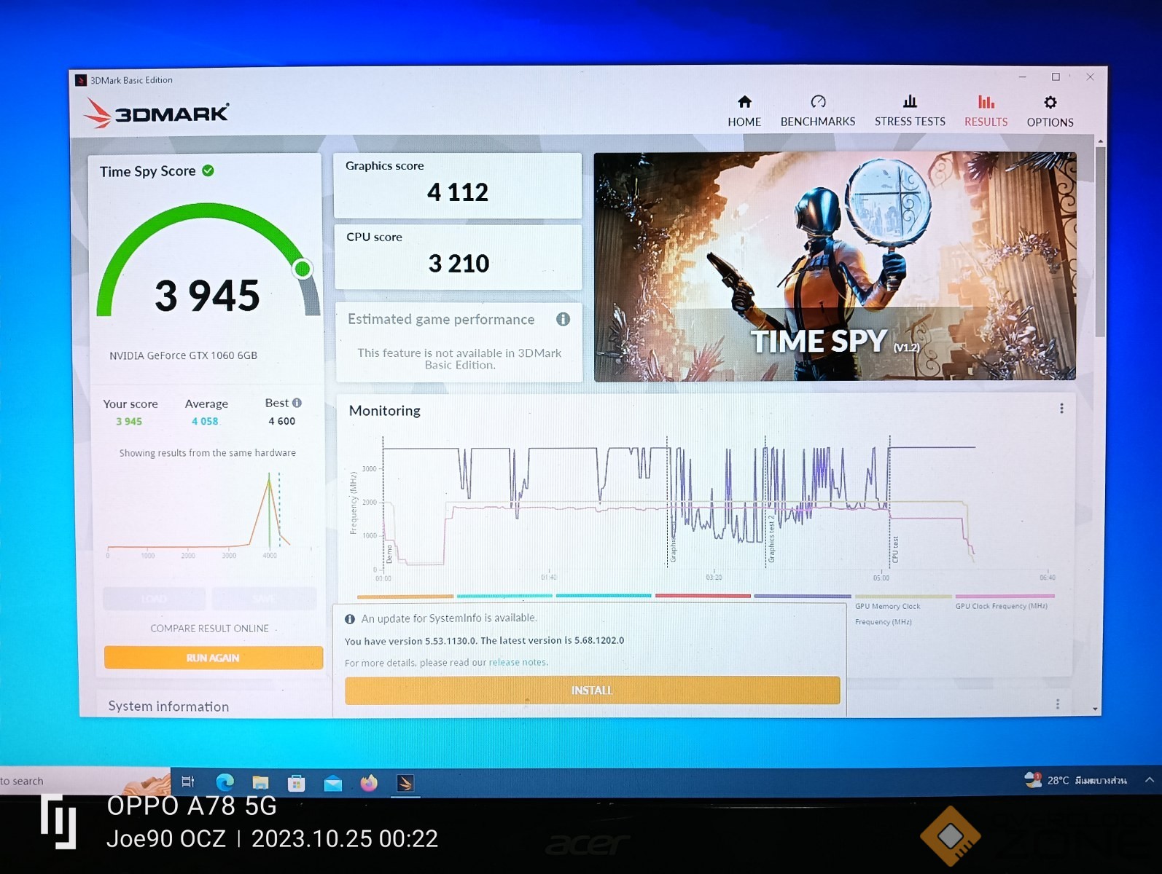Click the Time Spy benchmark image

(x=835, y=266)
